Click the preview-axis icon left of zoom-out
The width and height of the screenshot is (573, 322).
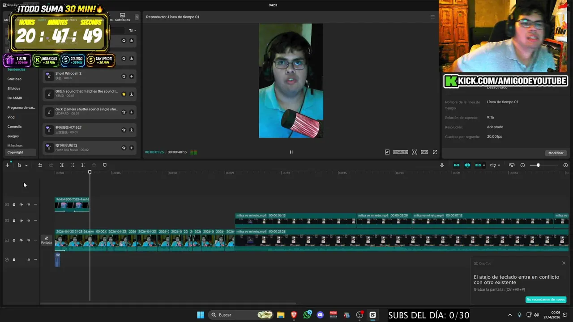click(x=512, y=165)
